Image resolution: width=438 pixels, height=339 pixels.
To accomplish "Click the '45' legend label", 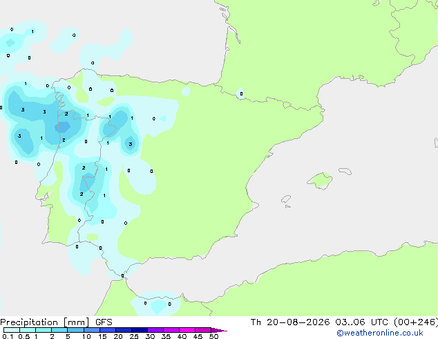I will [x=198, y=336].
